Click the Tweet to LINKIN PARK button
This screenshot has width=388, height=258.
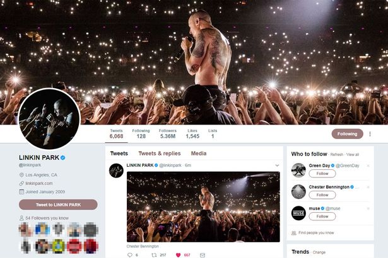pyautogui.click(x=58, y=205)
